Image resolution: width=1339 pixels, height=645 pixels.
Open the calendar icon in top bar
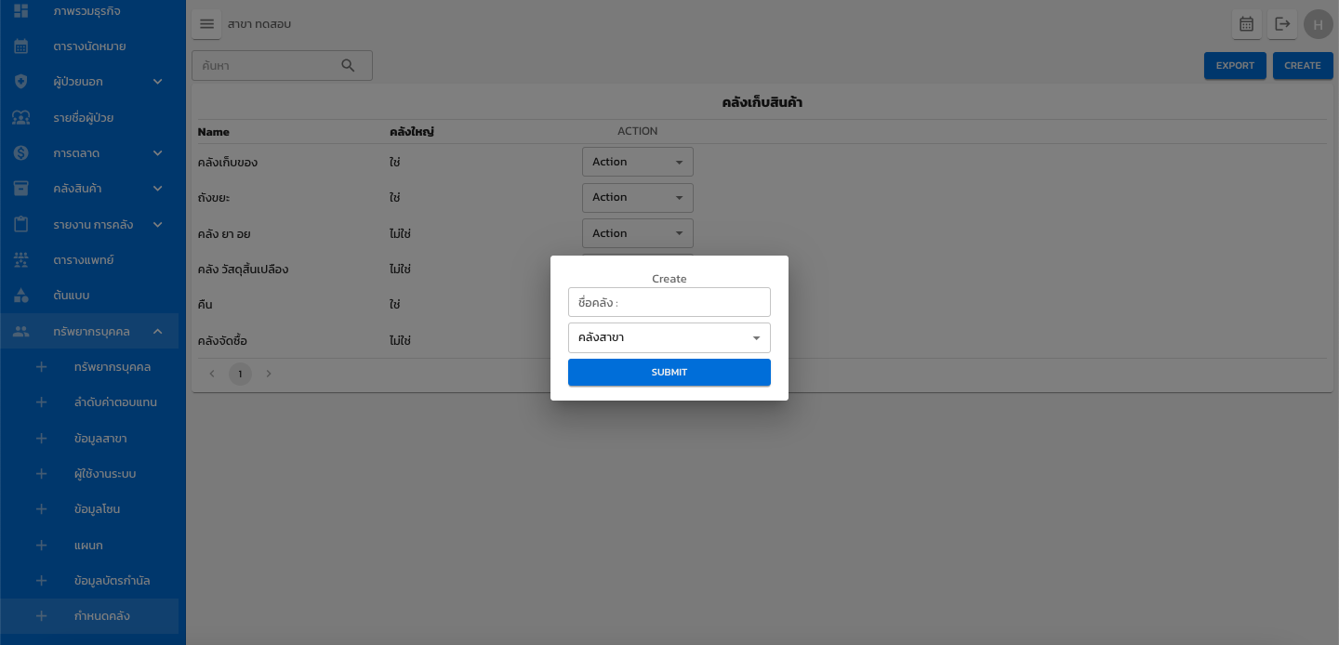click(1247, 24)
